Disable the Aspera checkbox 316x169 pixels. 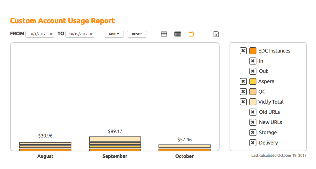tap(243, 81)
